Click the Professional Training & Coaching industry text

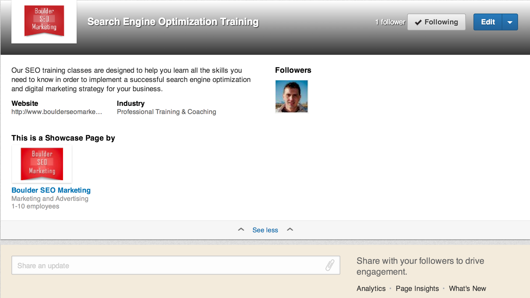point(166,112)
